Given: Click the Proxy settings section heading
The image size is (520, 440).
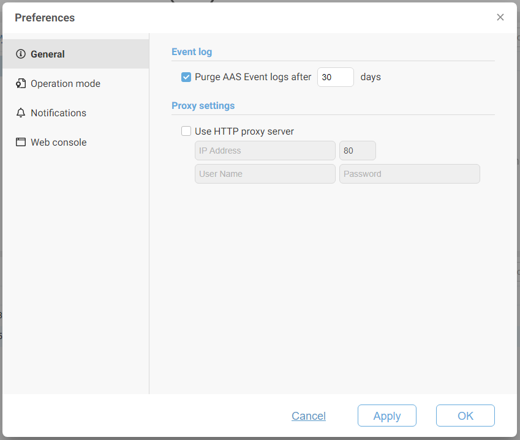Looking at the screenshot, I should click(x=203, y=106).
